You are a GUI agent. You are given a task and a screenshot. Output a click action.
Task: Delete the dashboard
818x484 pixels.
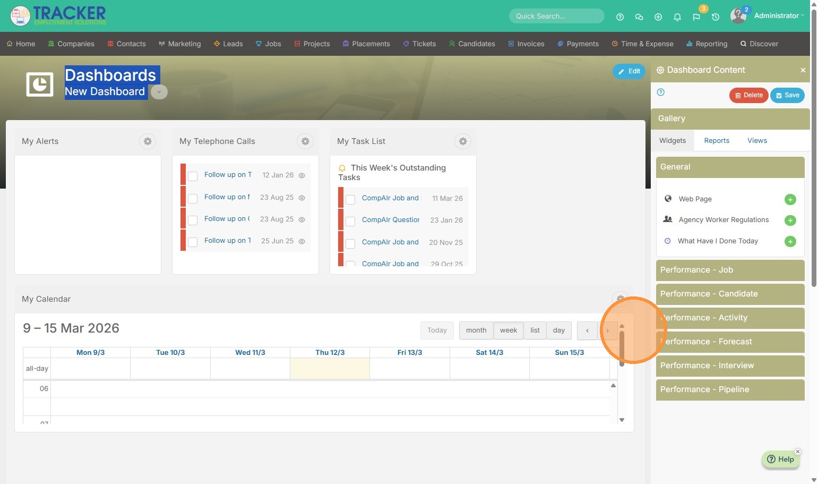(749, 95)
